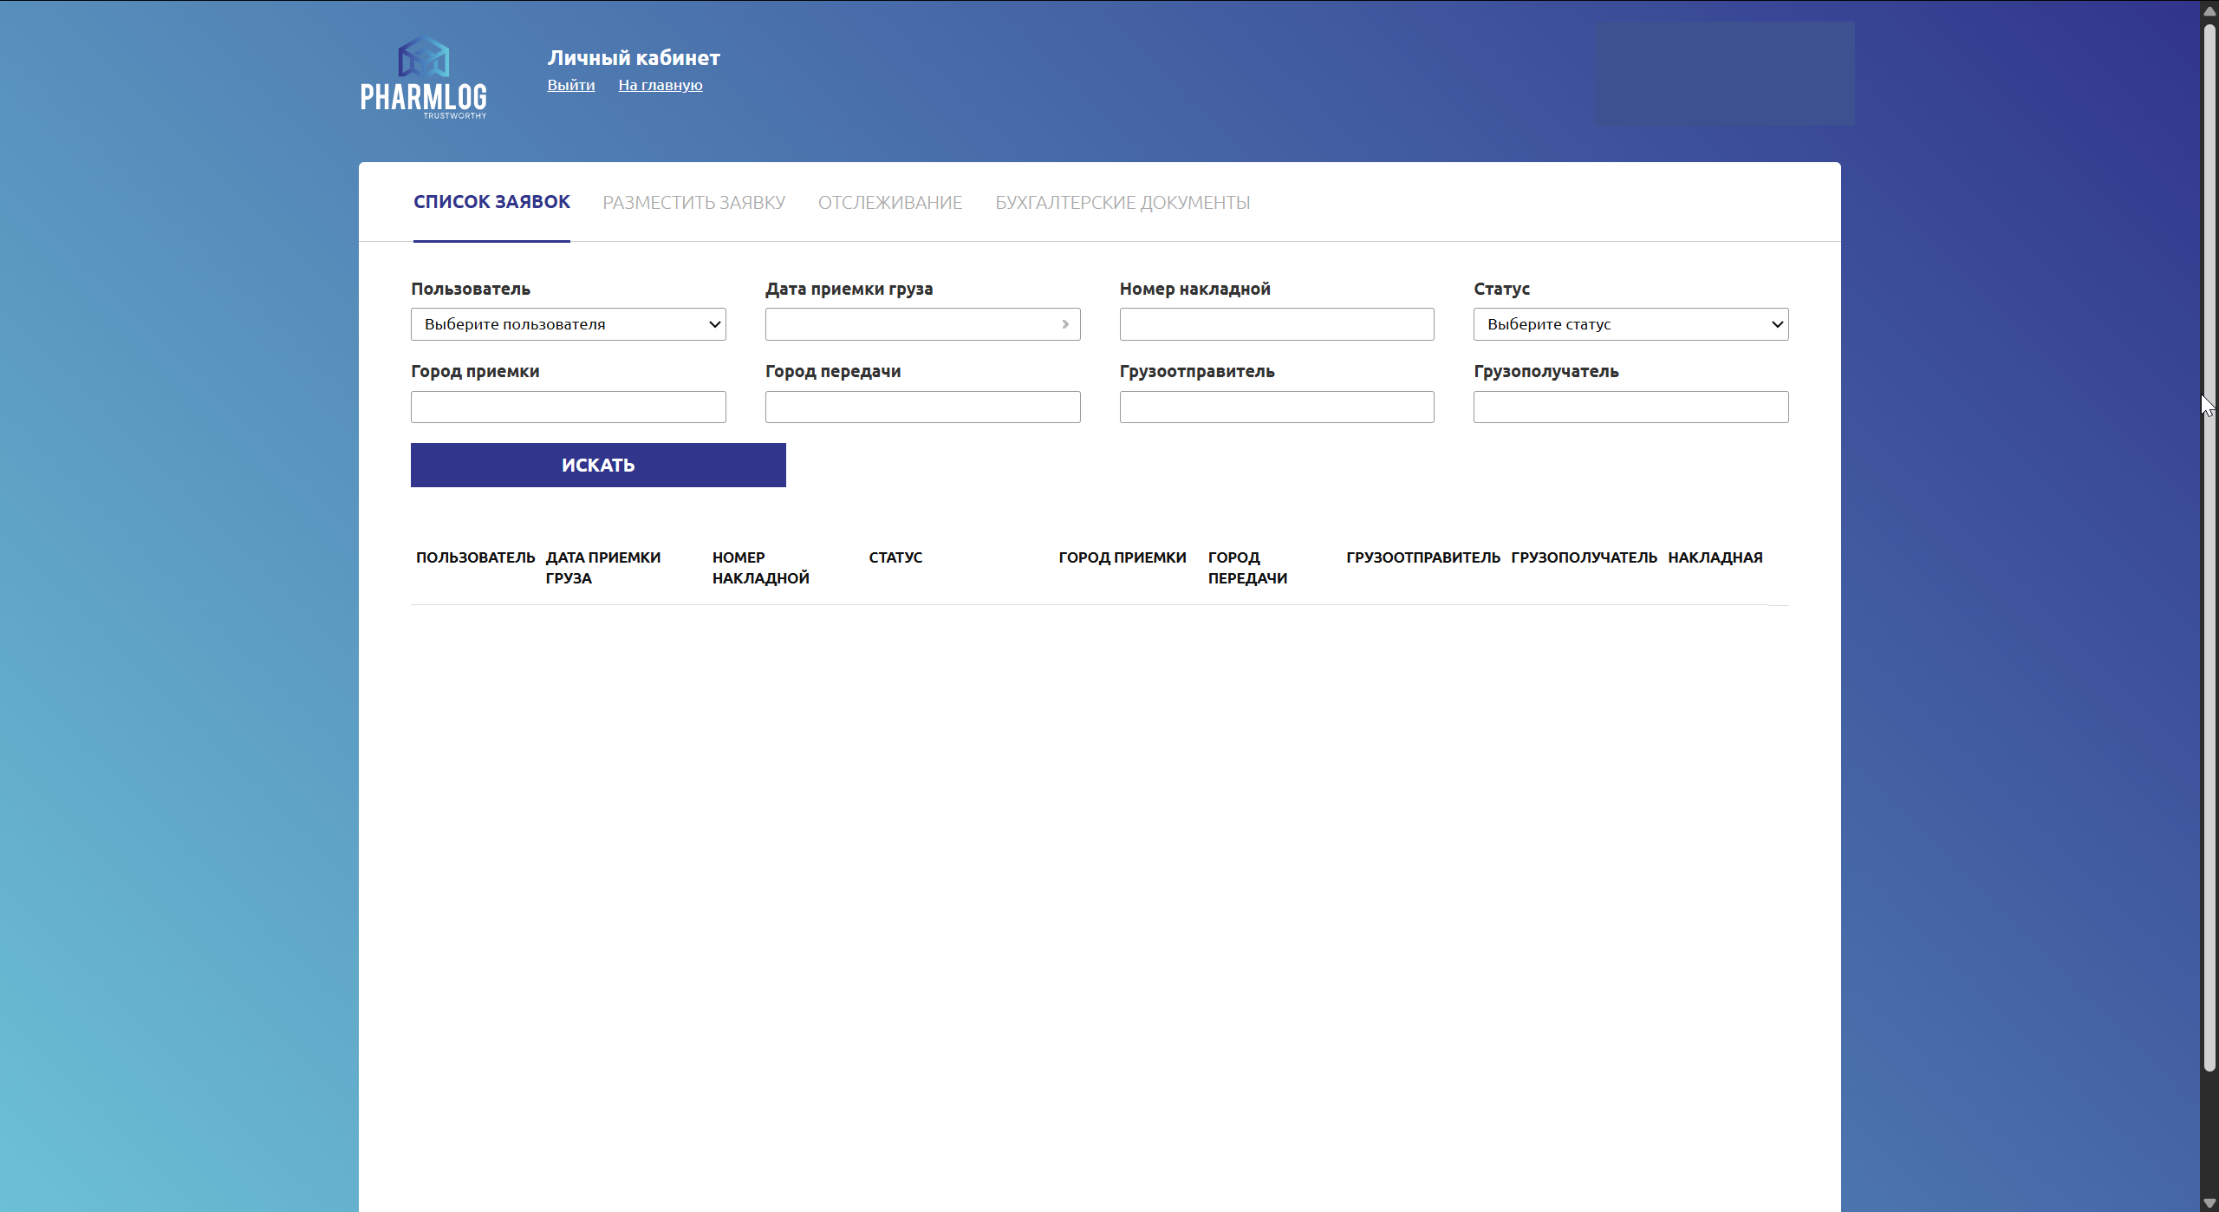Click the page vertical scrollbar thumb
The height and width of the screenshot is (1212, 2219).
pos(2209,546)
